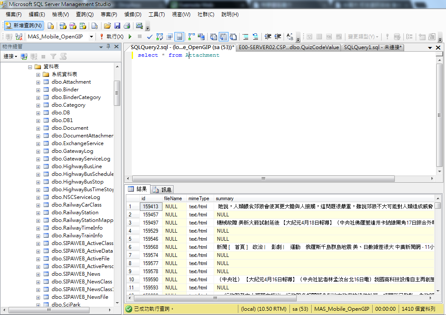Click the comment out selected lines icon
The image size is (446, 315).
click(x=246, y=37)
